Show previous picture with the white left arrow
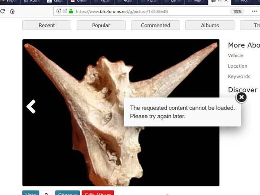The image size is (260, 195). (31, 107)
